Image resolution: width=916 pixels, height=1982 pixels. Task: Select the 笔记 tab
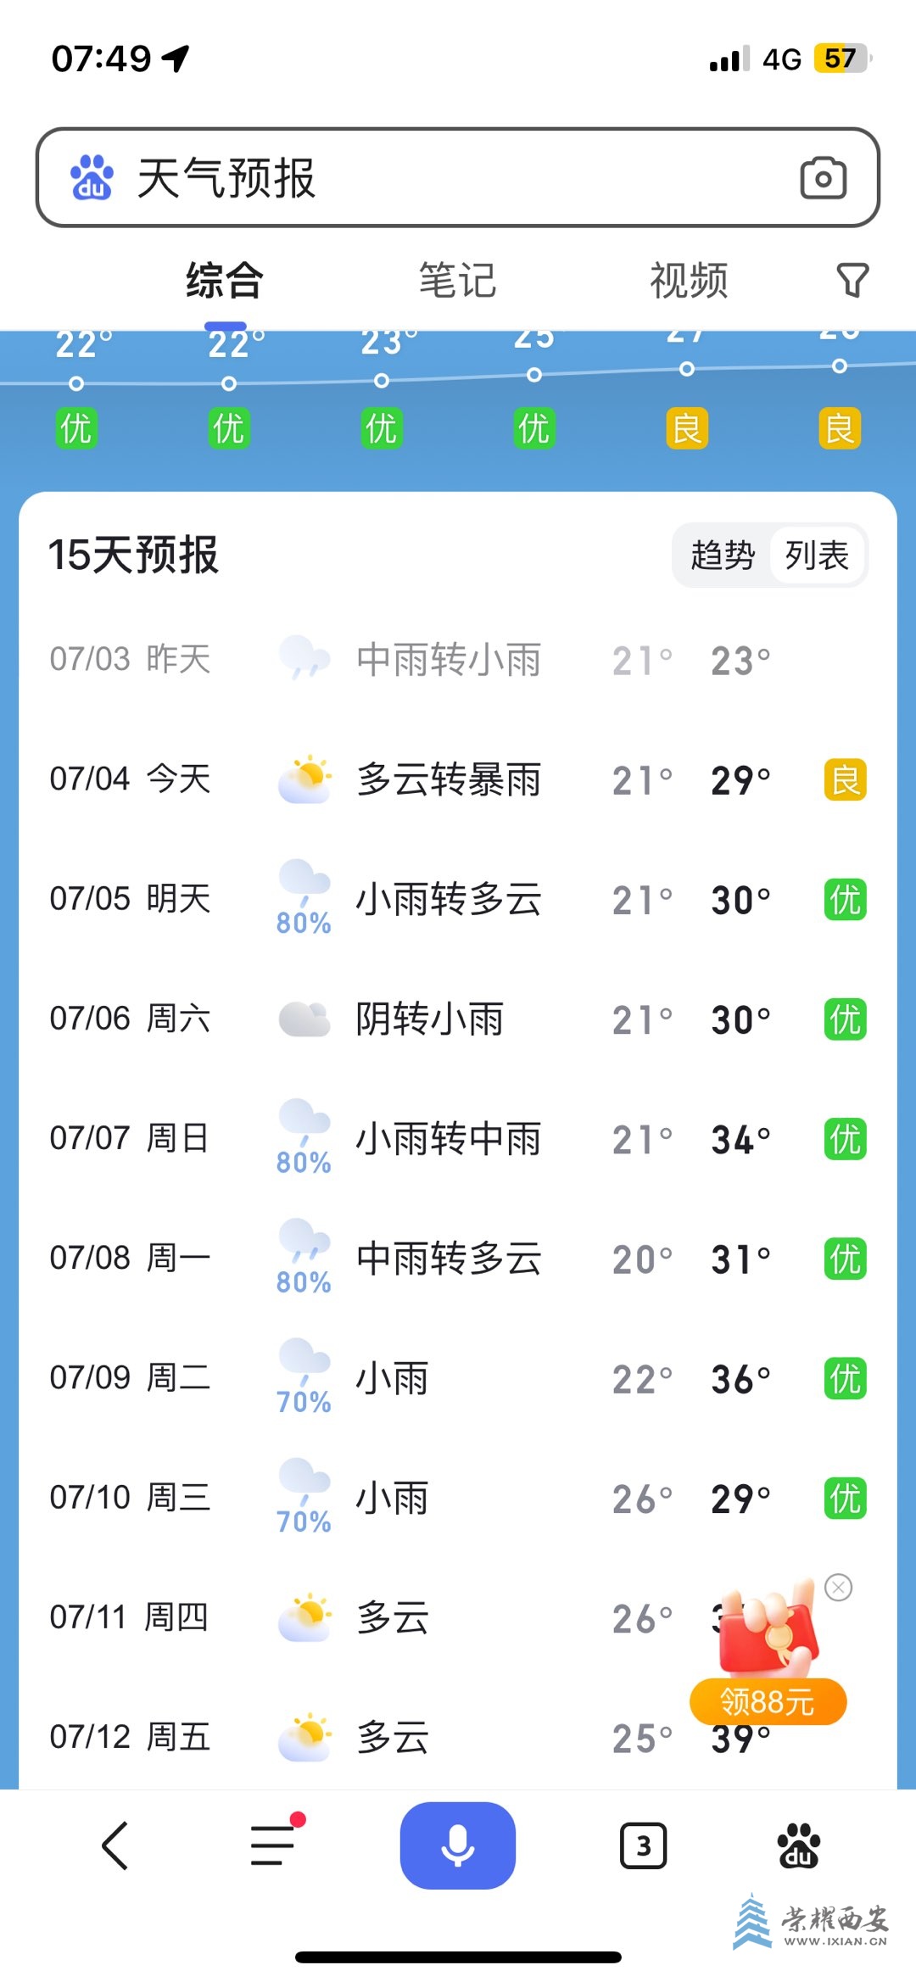457,281
